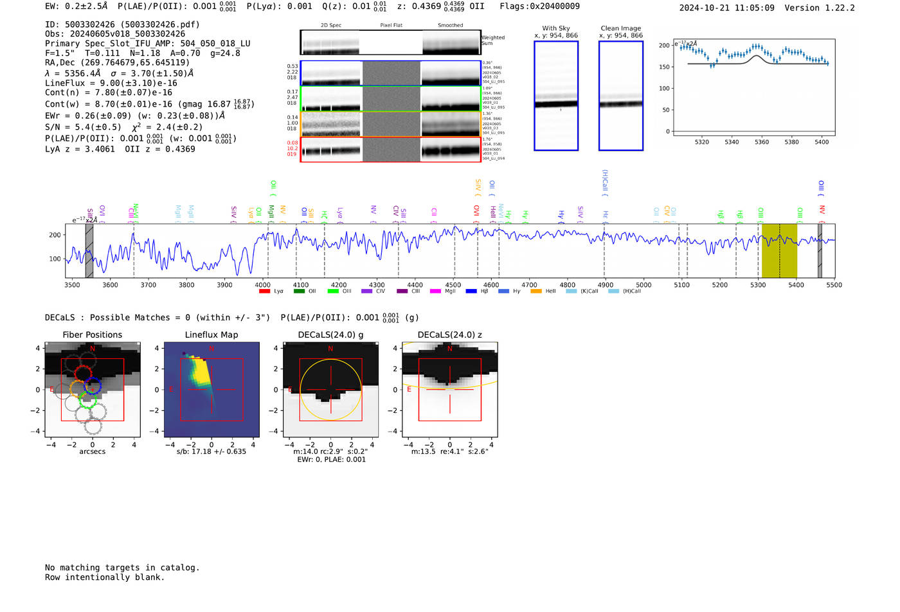This screenshot has height=612, width=900.
Task: Click the EWr = 0.26 line
Action: click(x=135, y=116)
